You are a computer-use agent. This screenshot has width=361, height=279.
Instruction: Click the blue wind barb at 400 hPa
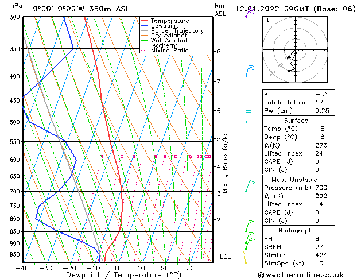click(x=250, y=71)
